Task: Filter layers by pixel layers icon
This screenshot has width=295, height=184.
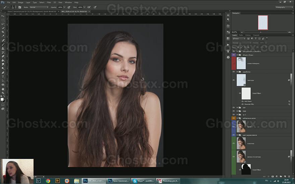Action: [248, 38]
